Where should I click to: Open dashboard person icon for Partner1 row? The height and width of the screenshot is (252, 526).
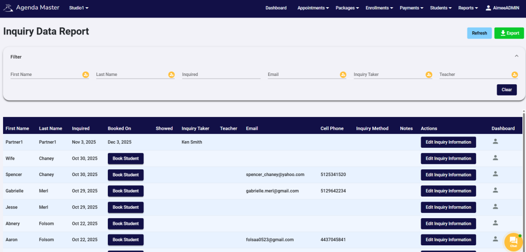point(495,142)
